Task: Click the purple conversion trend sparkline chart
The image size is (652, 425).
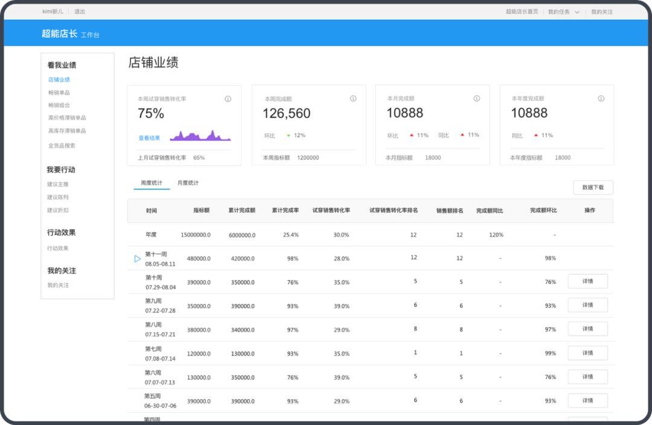Action: coord(199,137)
